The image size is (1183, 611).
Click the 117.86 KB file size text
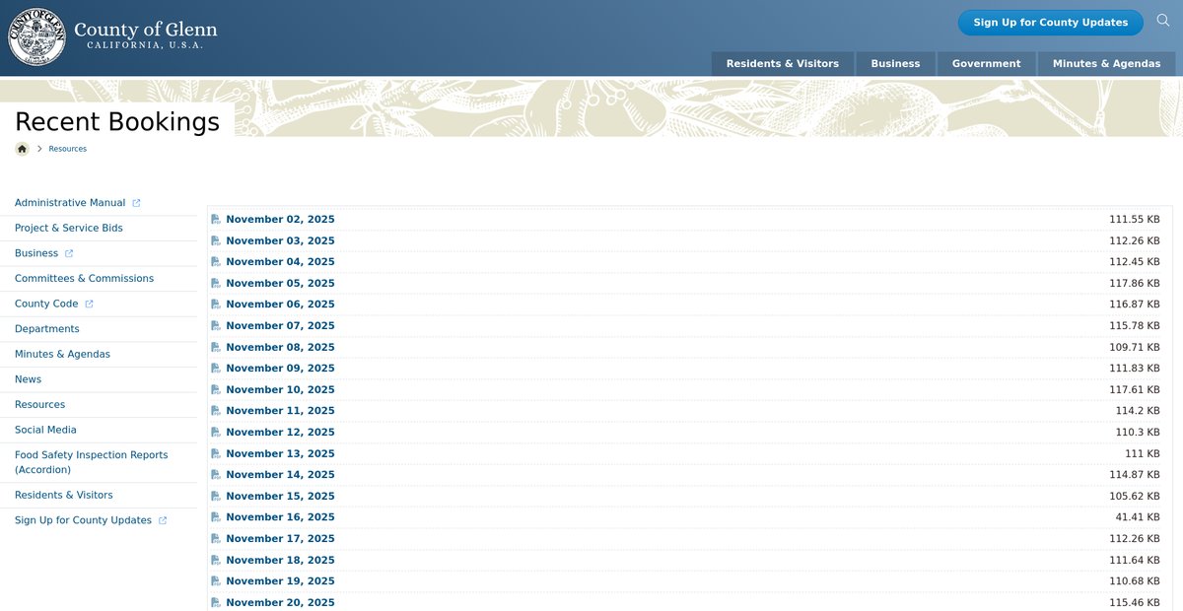pyautogui.click(x=1135, y=284)
